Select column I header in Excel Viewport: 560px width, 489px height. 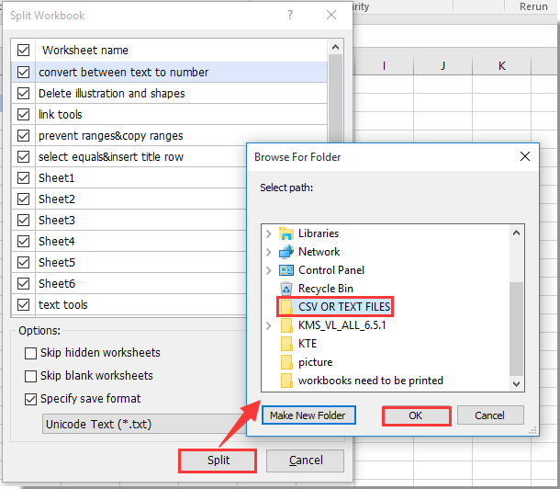point(384,66)
